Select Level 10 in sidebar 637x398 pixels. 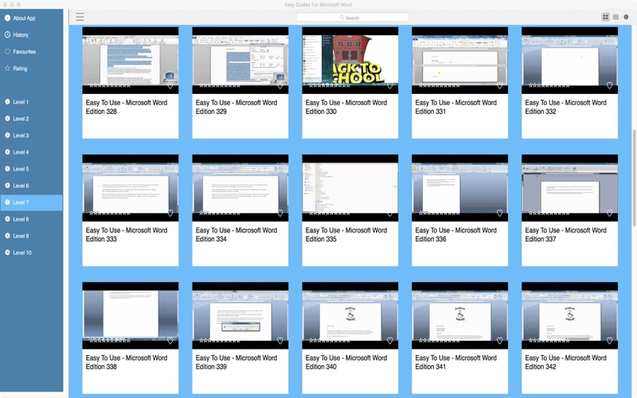click(32, 252)
